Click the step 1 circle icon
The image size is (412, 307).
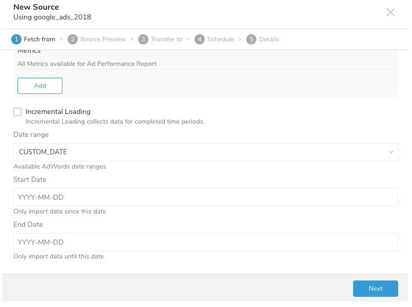click(x=16, y=39)
